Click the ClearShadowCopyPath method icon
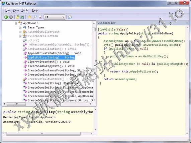This screenshot has height=143, width=191. pos(25,66)
